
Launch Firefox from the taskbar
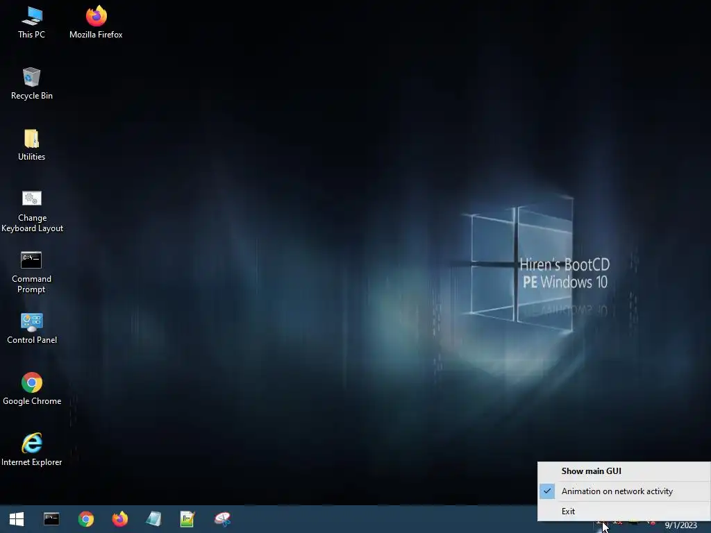(119, 519)
